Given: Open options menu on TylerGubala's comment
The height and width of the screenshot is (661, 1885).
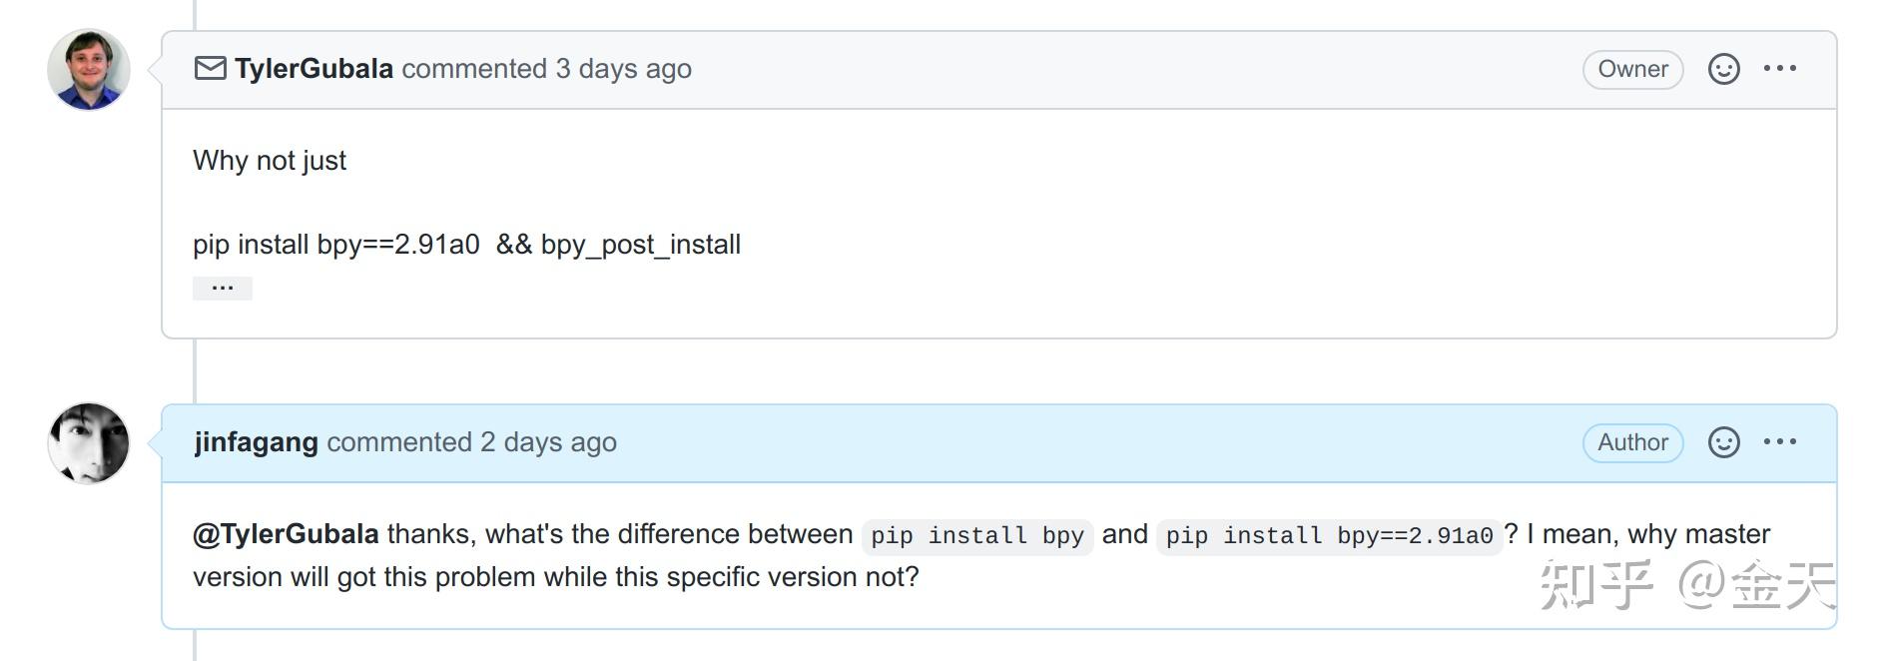Looking at the screenshot, I should point(1779,69).
